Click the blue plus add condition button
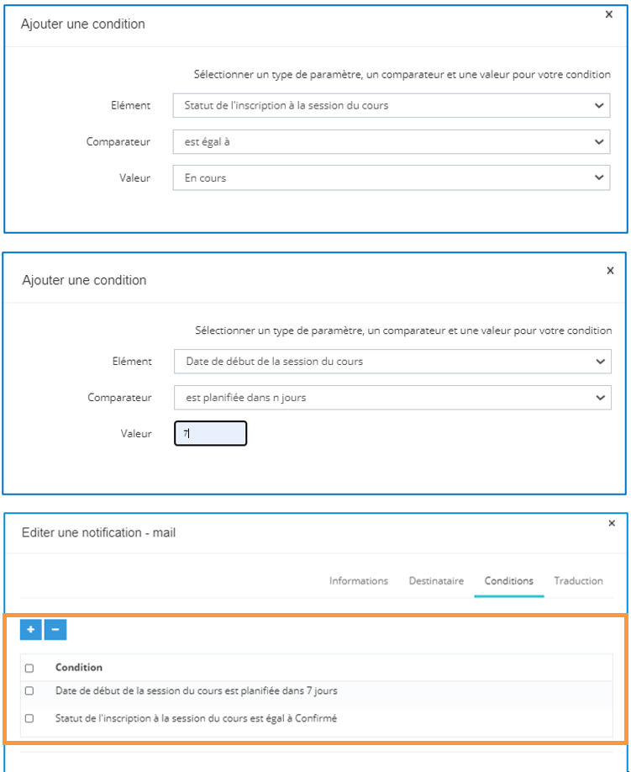The width and height of the screenshot is (631, 772). (31, 630)
